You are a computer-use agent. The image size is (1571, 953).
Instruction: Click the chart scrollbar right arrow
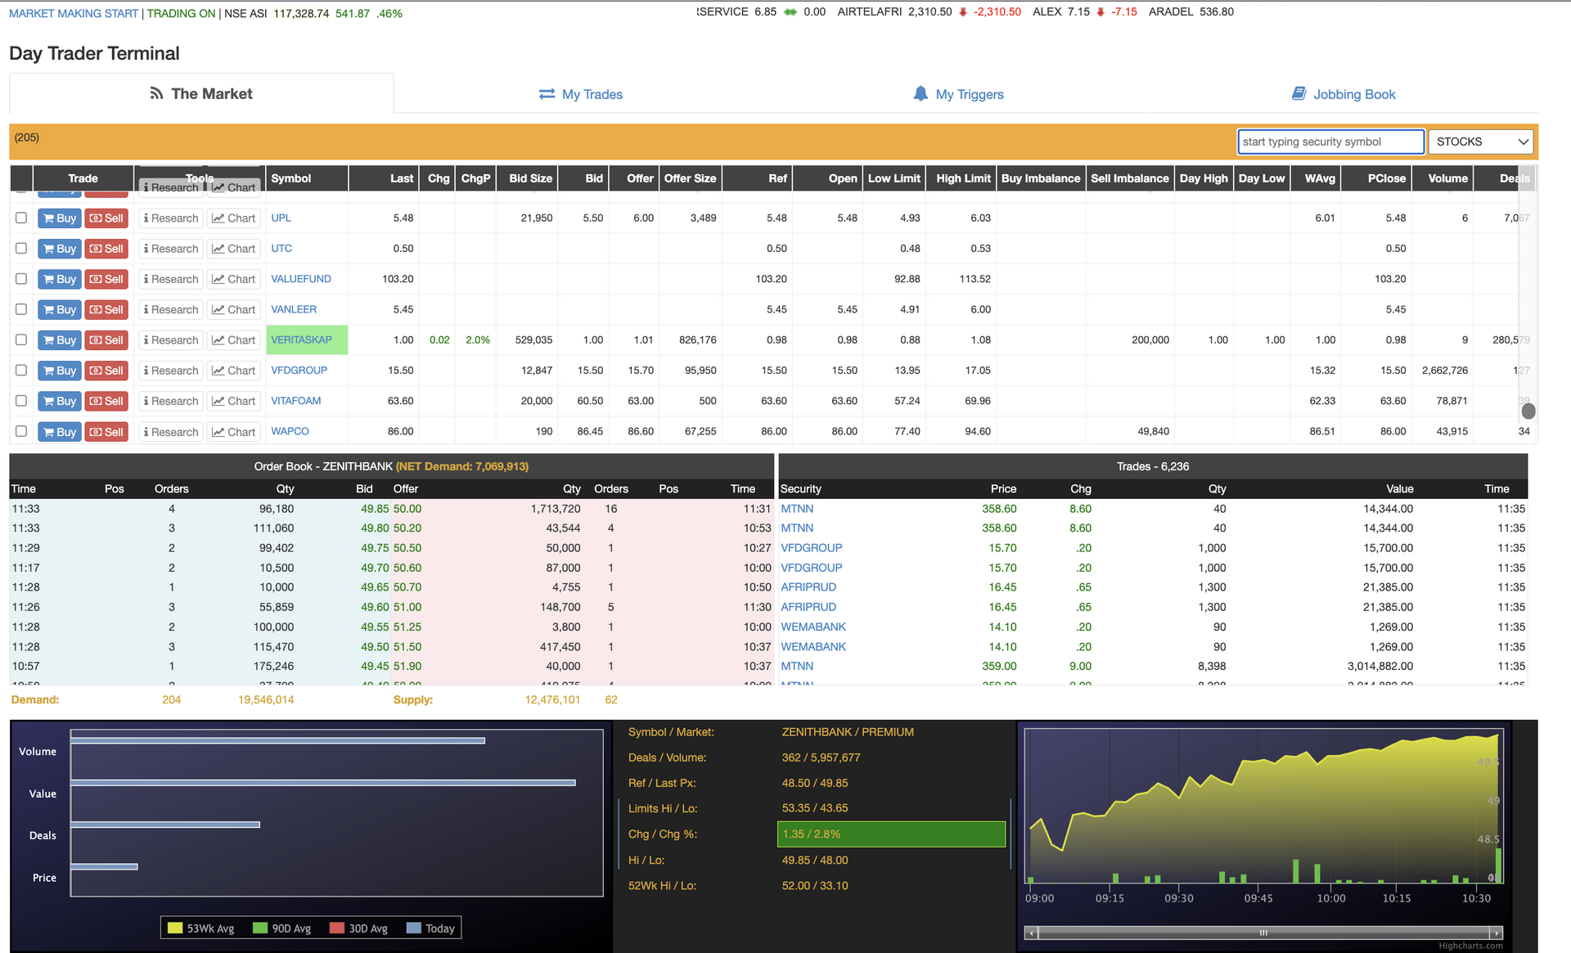[x=1496, y=933]
